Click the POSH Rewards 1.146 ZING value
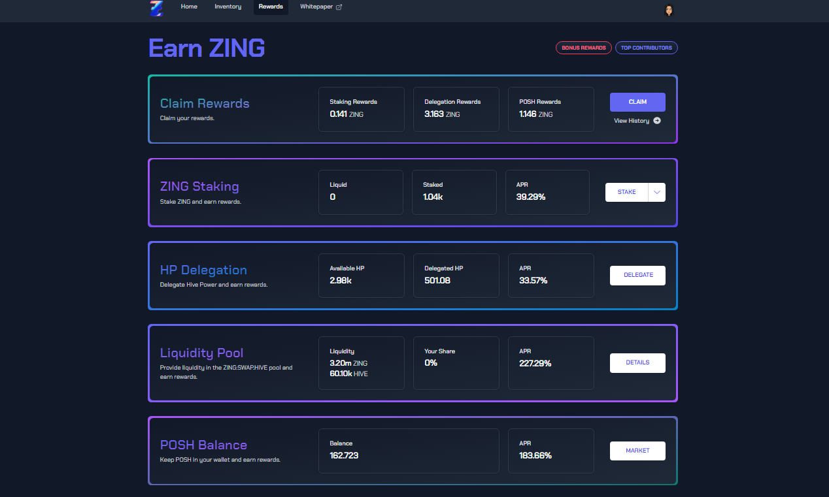The width and height of the screenshot is (829, 497). click(536, 114)
